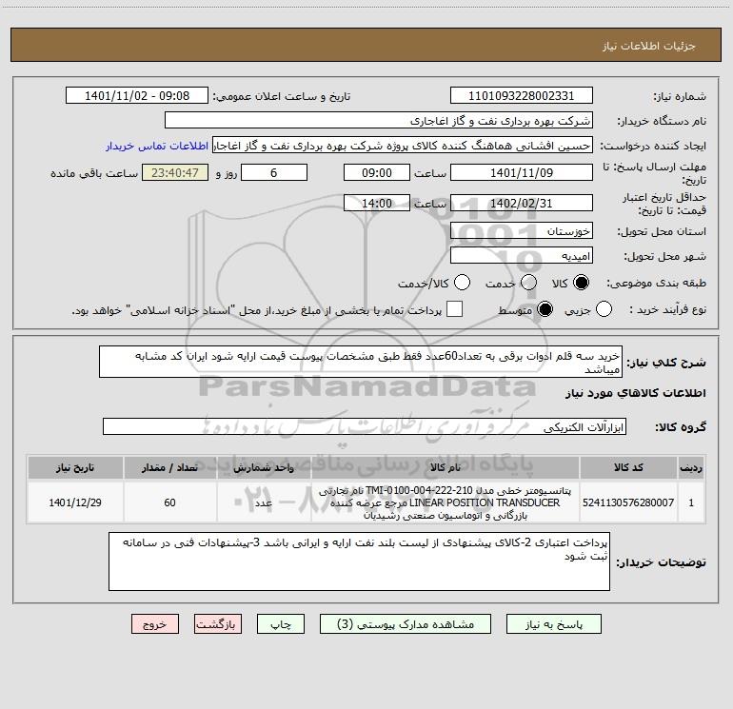Click the تعداد / مقدار column header

[x=169, y=467]
